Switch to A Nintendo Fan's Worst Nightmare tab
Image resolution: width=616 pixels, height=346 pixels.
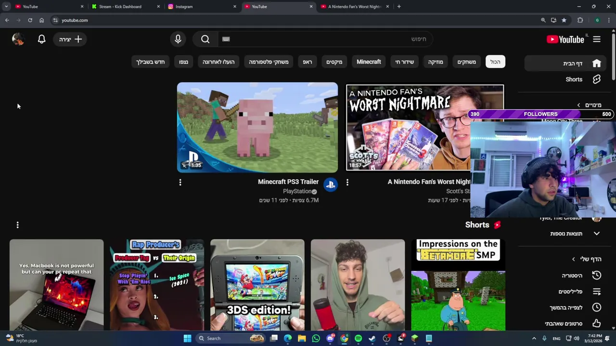354,7
